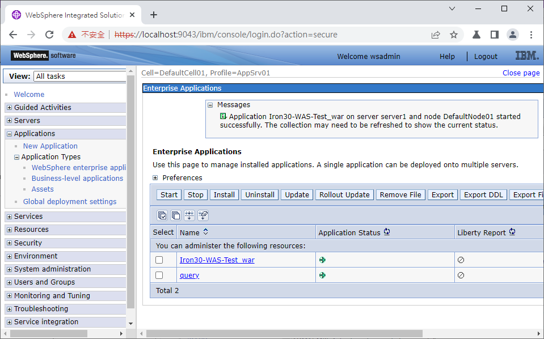Expand Monitoring and Tuning section
The width and height of the screenshot is (544, 339).
coord(10,296)
